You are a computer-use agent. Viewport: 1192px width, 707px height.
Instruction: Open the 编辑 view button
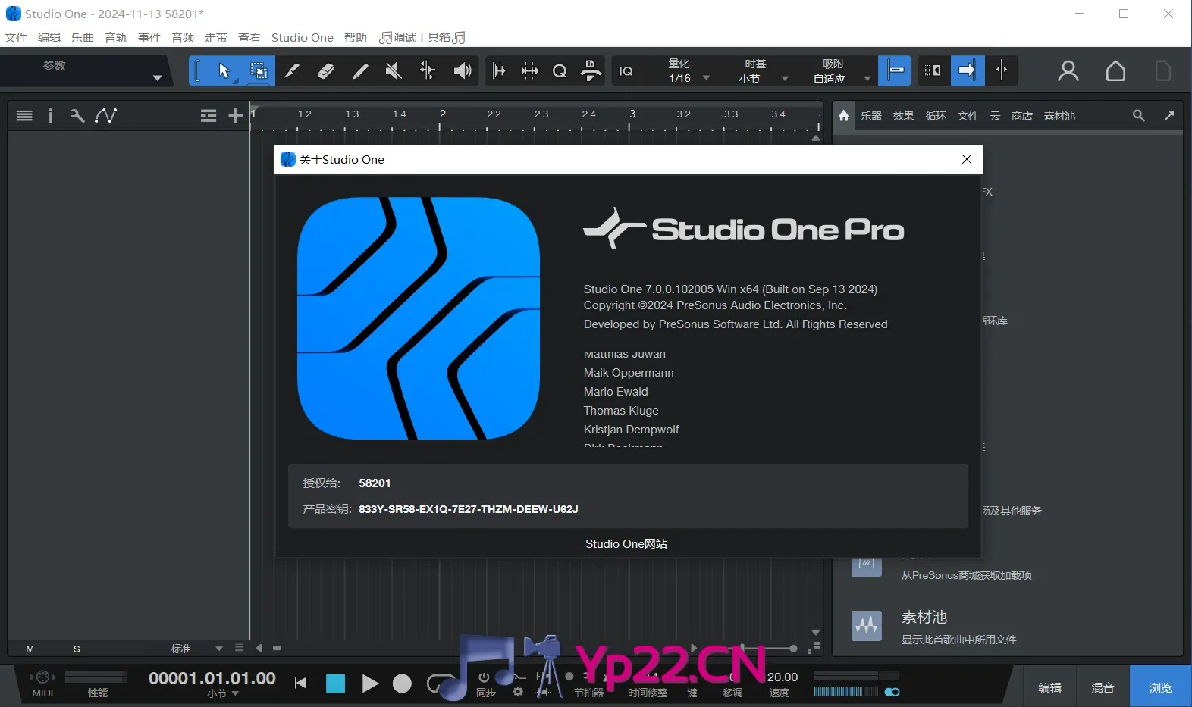pyautogui.click(x=1049, y=687)
